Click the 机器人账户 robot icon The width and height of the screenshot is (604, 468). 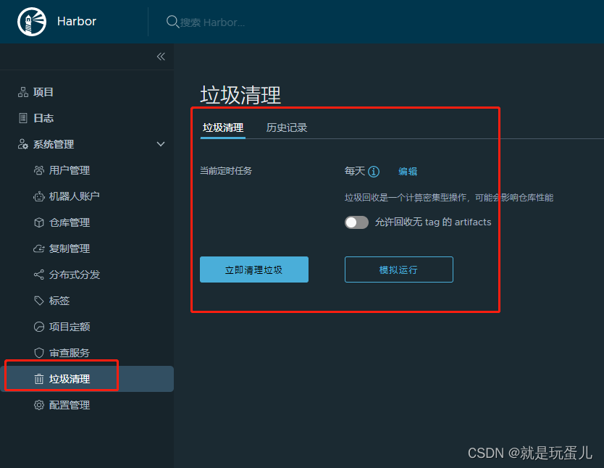click(x=39, y=196)
